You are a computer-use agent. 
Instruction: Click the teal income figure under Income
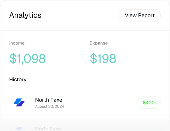coord(28,58)
